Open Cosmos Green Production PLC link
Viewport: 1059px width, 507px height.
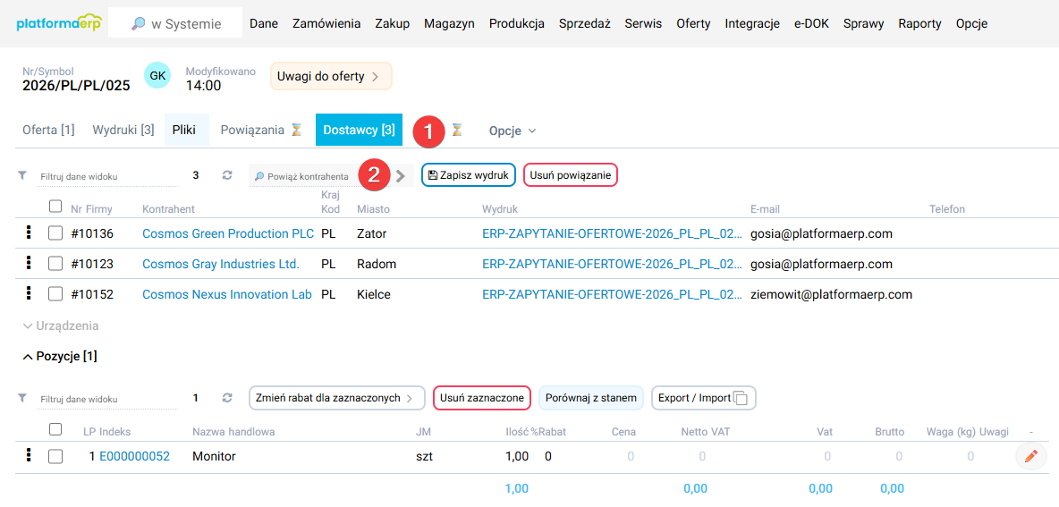coord(228,234)
